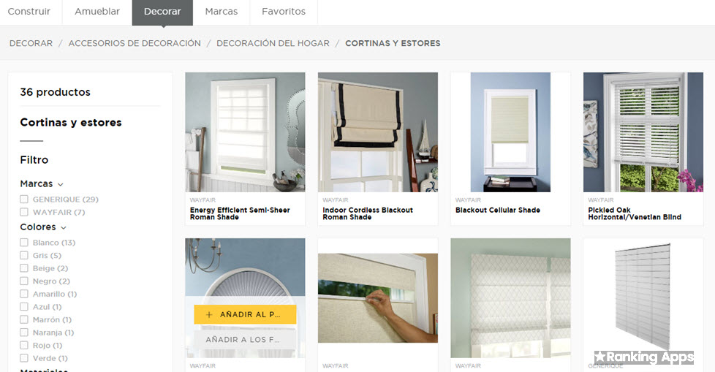Open the Blackout Cellular Shade product image
Image resolution: width=715 pixels, height=372 pixels.
tap(511, 132)
